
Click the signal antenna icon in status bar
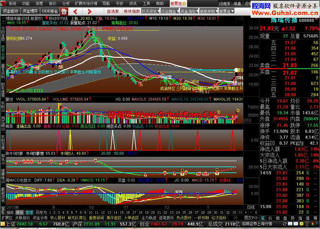(307, 224)
